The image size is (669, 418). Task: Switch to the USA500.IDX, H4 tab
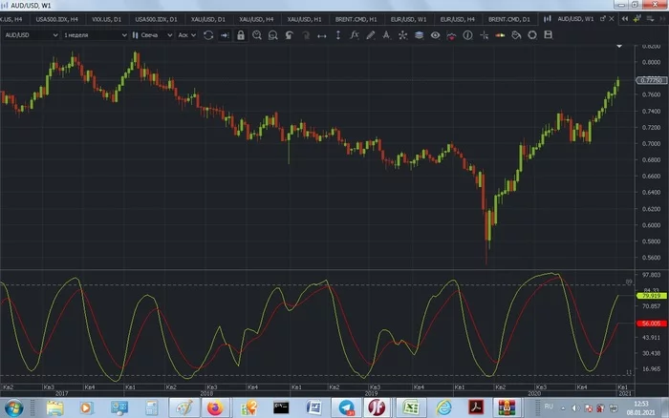(x=56, y=19)
